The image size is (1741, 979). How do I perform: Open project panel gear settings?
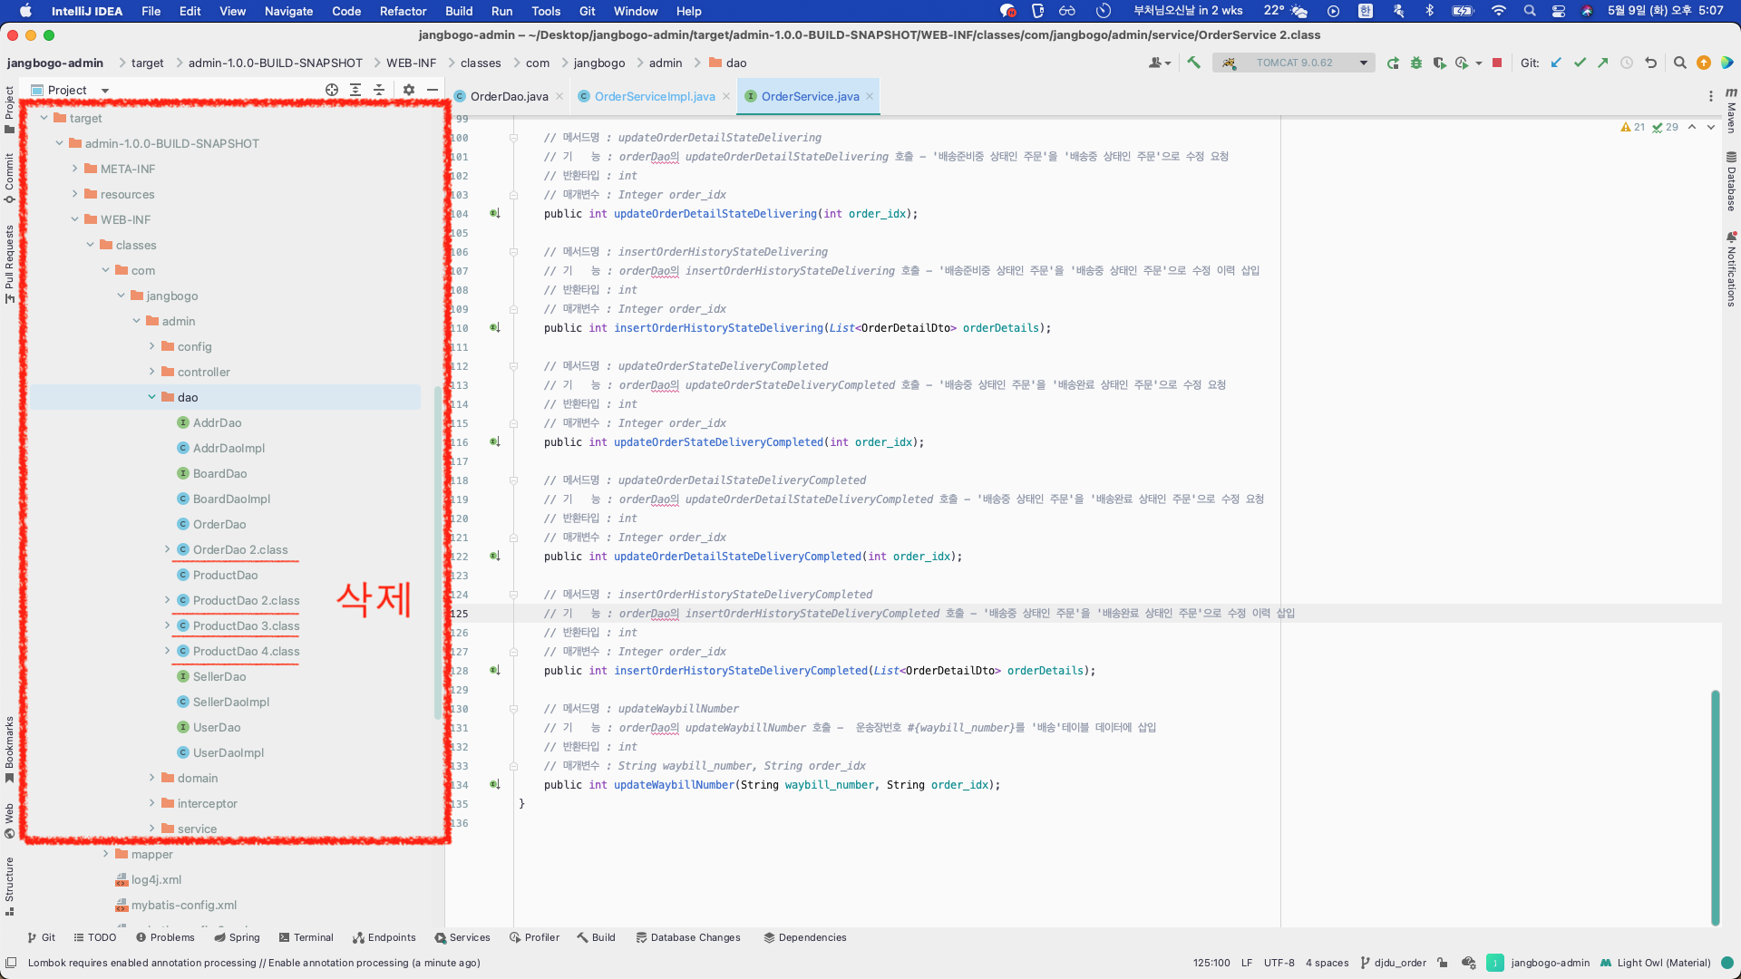click(409, 90)
